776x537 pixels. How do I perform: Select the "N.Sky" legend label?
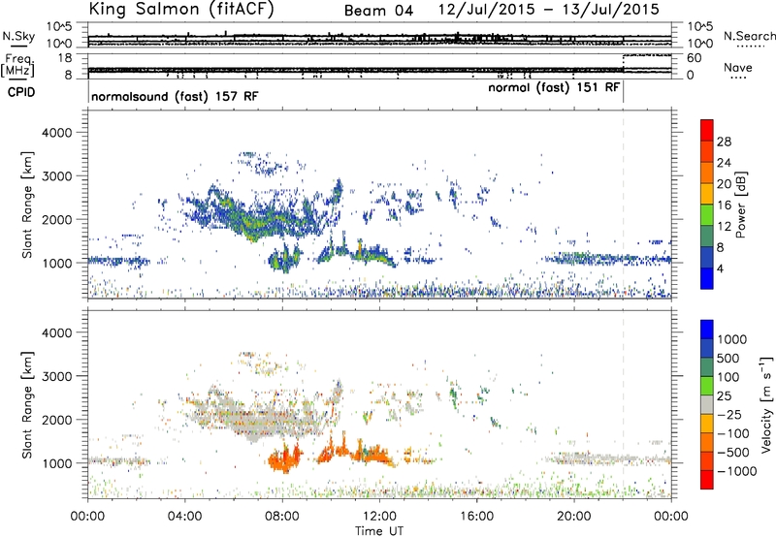[x=18, y=36]
